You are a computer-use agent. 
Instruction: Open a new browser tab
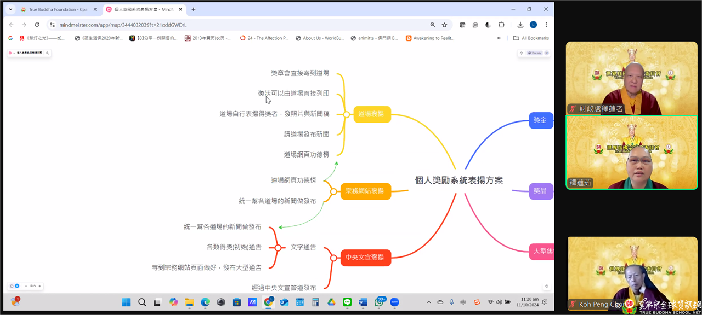(193, 9)
